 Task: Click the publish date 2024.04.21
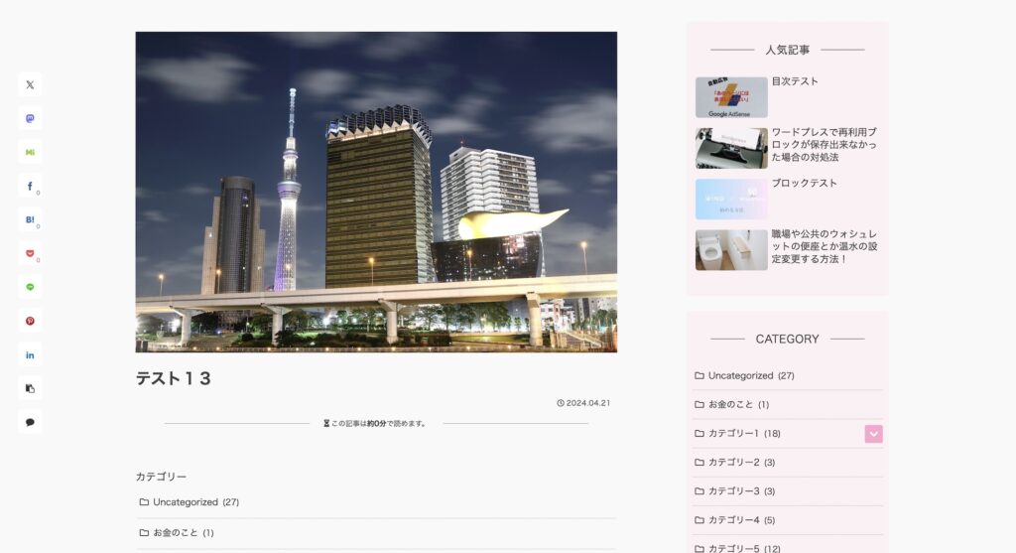583,403
